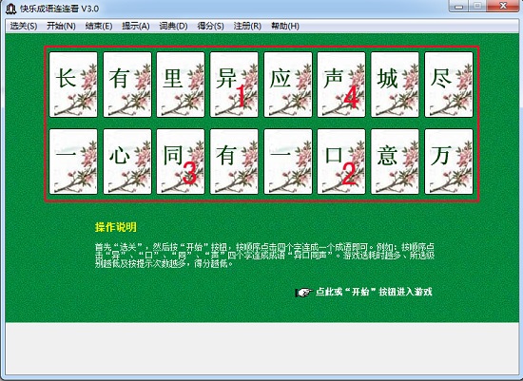Click the 一 card beside the 口 card
Viewport: 523px width, 381px height.
[x=288, y=162]
